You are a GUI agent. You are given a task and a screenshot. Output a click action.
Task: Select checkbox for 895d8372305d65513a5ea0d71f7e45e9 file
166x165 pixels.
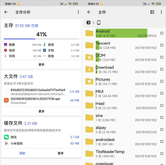(x=6, y=92)
